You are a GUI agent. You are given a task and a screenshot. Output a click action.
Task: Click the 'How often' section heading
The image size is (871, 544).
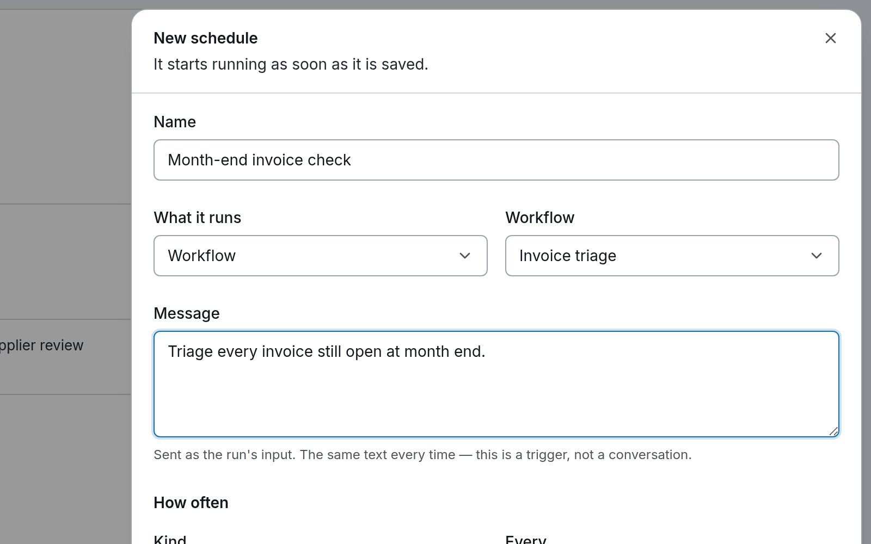click(191, 503)
